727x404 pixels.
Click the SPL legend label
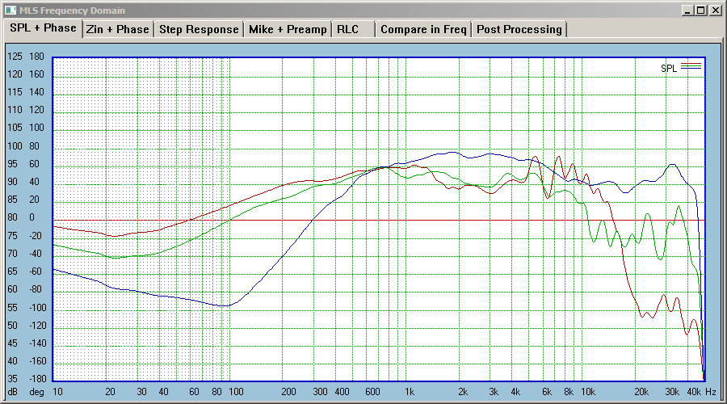(669, 68)
